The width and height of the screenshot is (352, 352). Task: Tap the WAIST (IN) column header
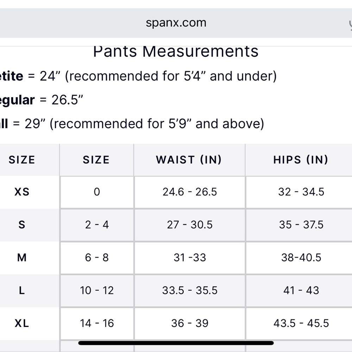pos(189,160)
